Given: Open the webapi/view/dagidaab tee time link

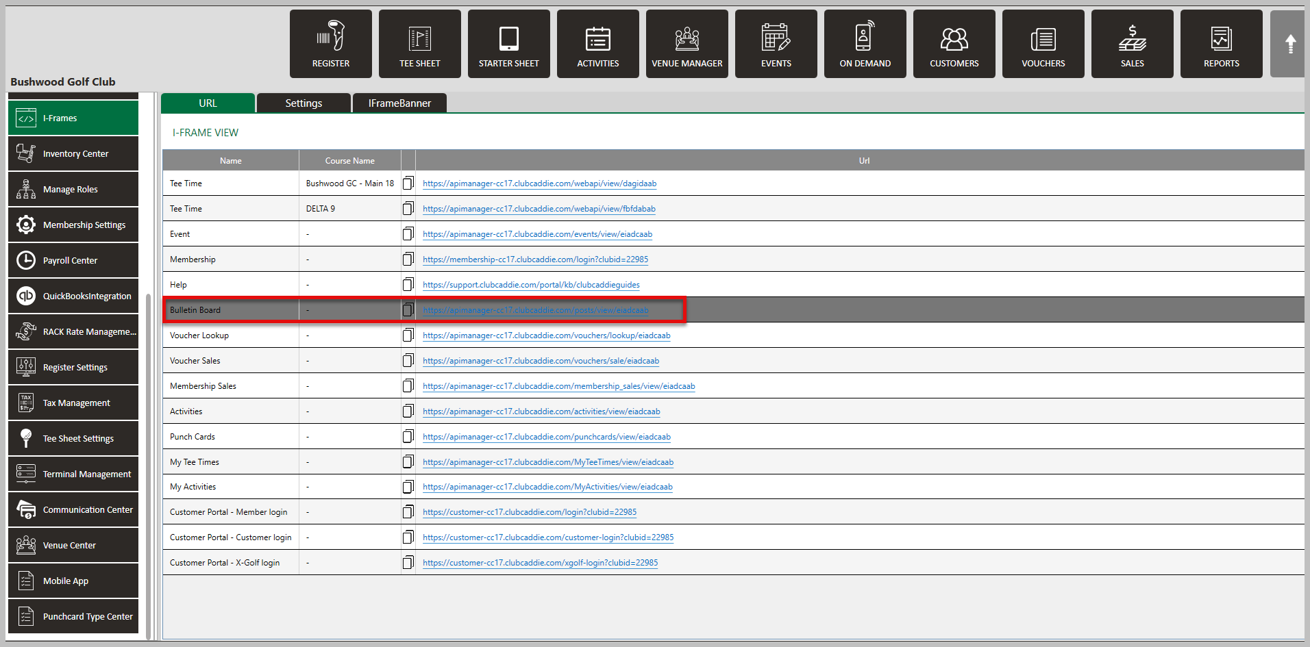Looking at the screenshot, I should (539, 183).
